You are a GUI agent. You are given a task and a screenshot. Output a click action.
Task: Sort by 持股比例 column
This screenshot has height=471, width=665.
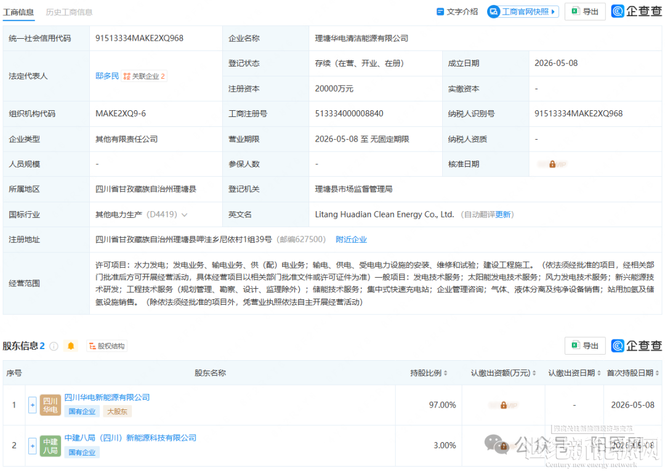click(x=429, y=373)
